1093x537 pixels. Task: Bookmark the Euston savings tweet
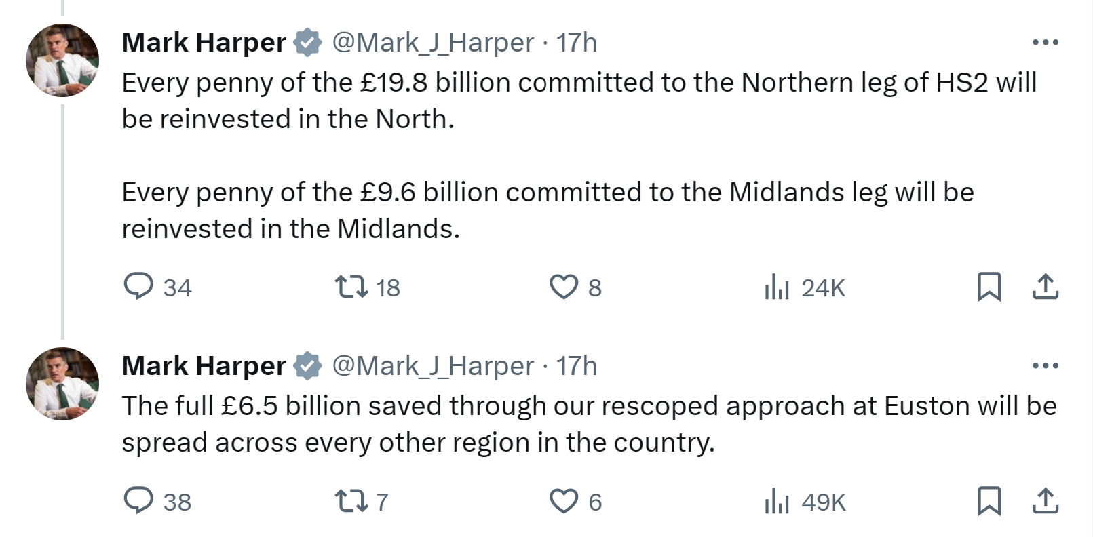tap(989, 500)
